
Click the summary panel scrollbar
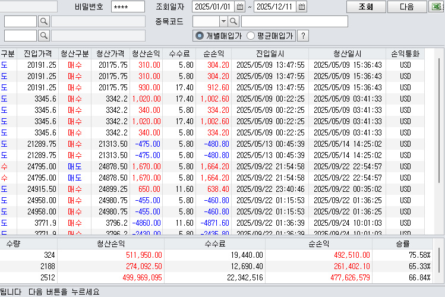pos(439,261)
